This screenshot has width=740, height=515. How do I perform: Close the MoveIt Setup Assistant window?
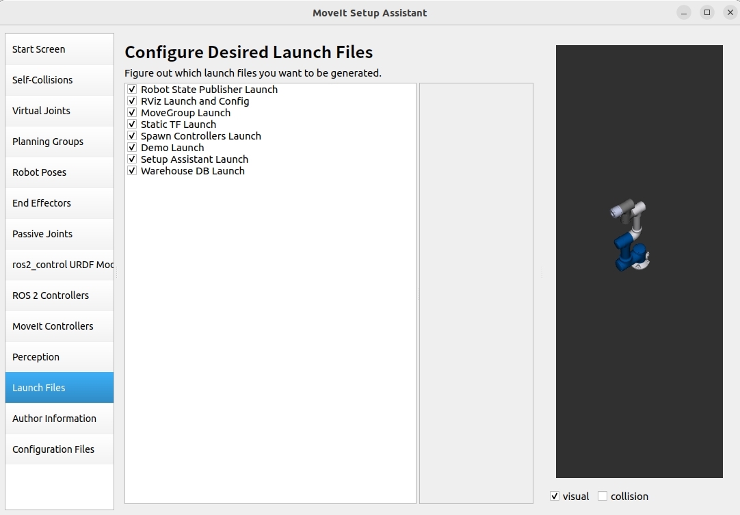coord(730,13)
